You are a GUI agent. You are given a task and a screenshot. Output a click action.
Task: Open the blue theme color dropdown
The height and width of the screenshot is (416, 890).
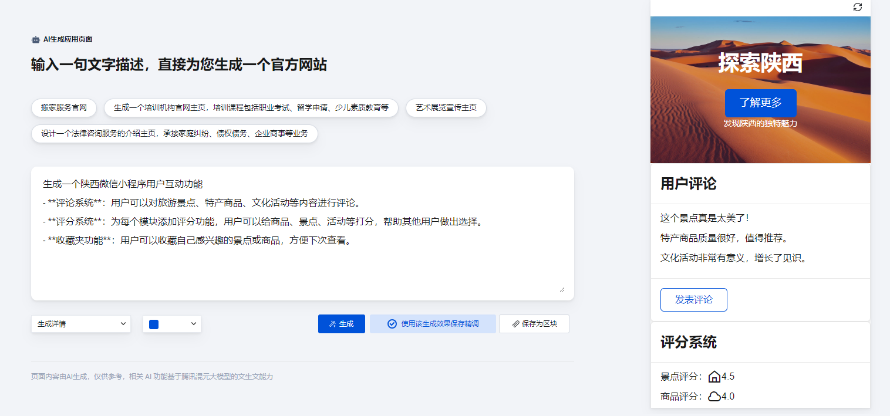click(172, 324)
